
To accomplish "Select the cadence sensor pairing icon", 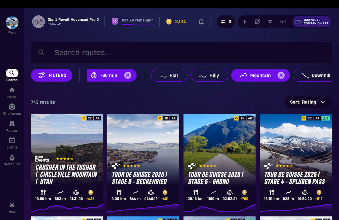I will 257,22.
